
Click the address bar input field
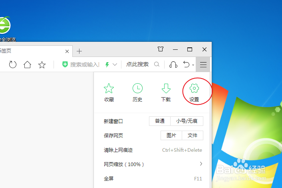(85, 65)
